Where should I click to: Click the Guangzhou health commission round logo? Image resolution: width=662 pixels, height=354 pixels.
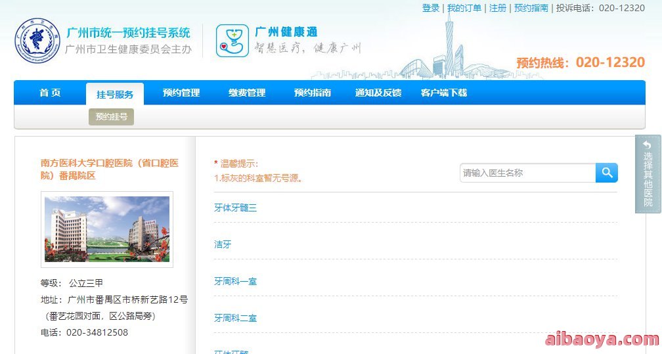pyautogui.click(x=37, y=41)
